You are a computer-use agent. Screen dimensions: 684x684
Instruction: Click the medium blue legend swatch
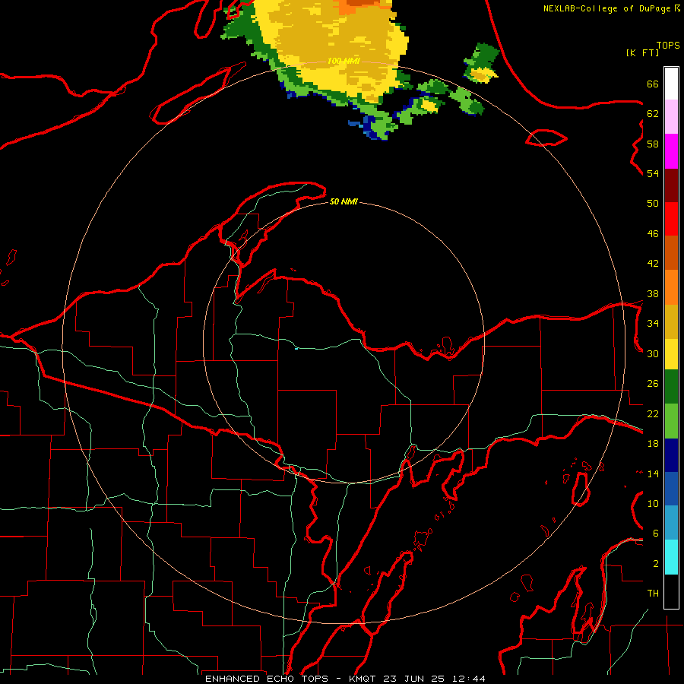tap(671, 489)
